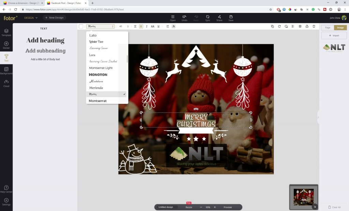Share the design

point(219,18)
